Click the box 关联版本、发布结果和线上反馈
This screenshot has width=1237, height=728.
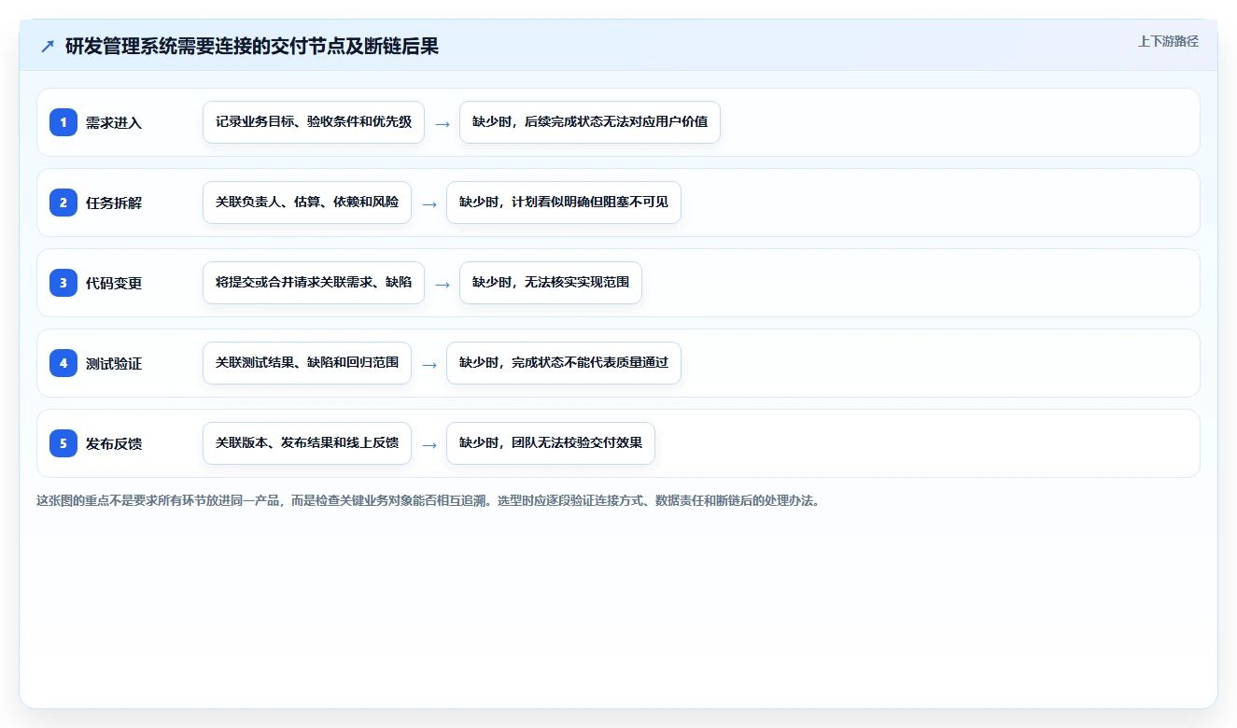pyautogui.click(x=307, y=443)
